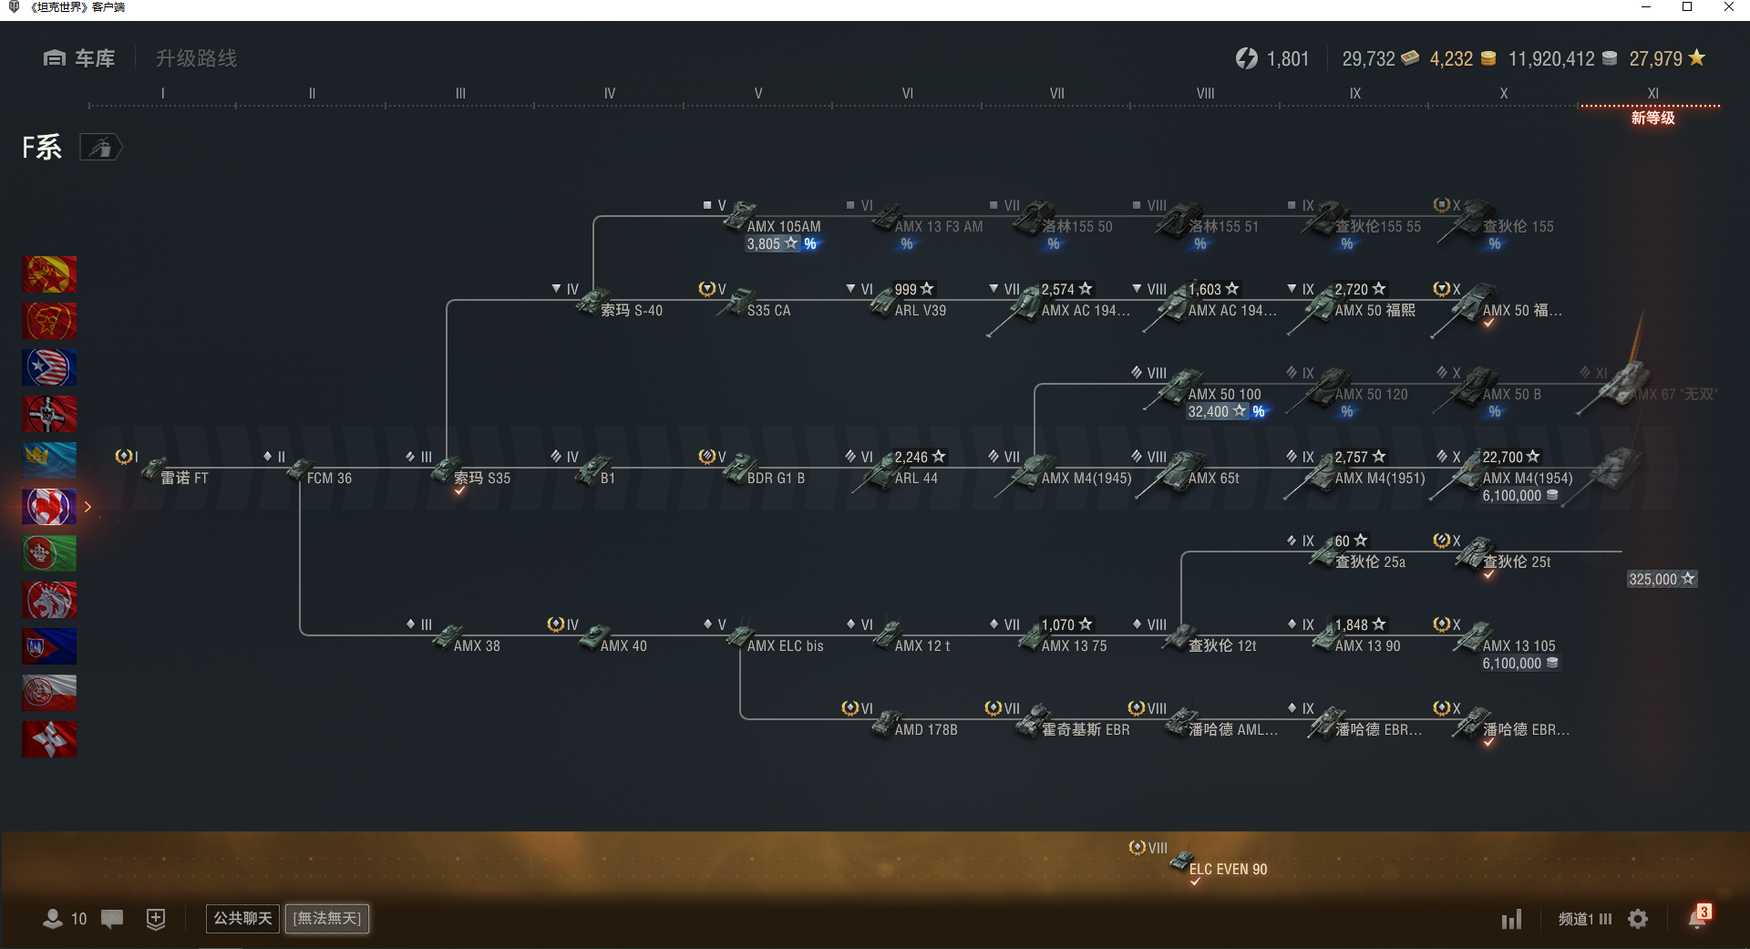
Task: Expand the arrow beside the French flag
Action: pos(88,507)
